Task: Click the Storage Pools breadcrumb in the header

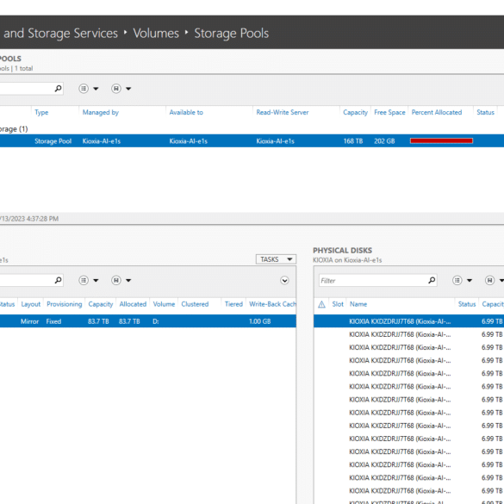Action: 231,33
